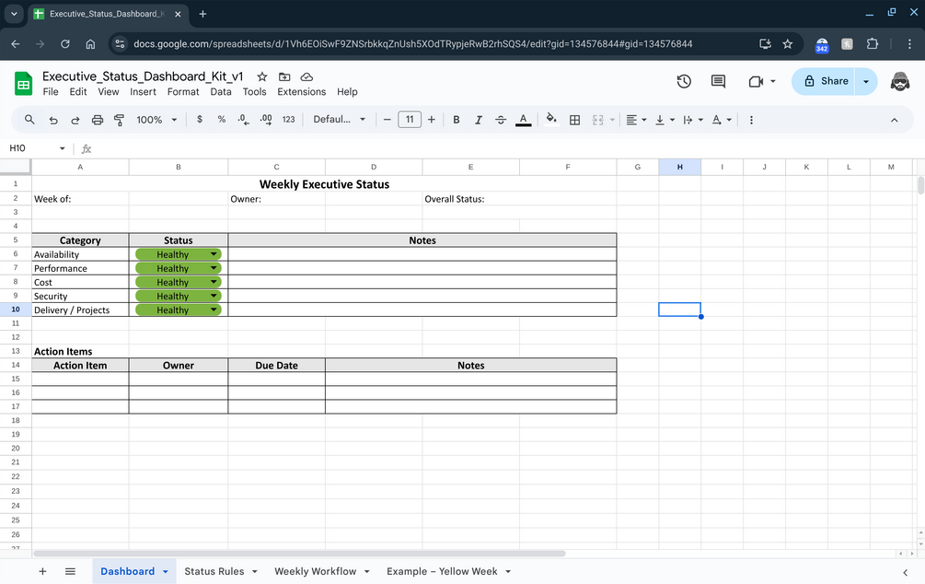The height and width of the screenshot is (584, 925).
Task: Click the Move to folder icon
Action: [x=284, y=76]
